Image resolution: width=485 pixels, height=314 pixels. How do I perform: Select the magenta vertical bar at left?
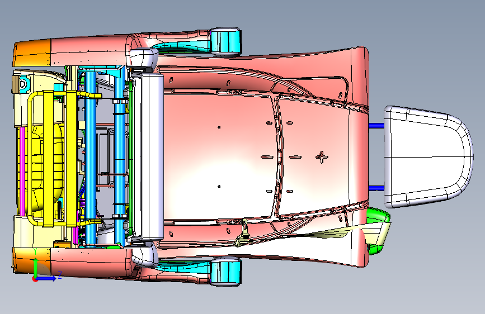(22, 170)
